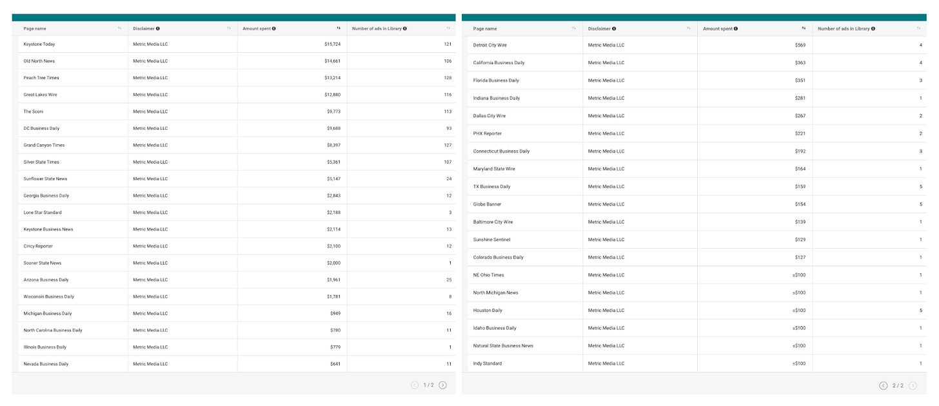
Task: Select Maryland State Wire page name
Action: 494,169
